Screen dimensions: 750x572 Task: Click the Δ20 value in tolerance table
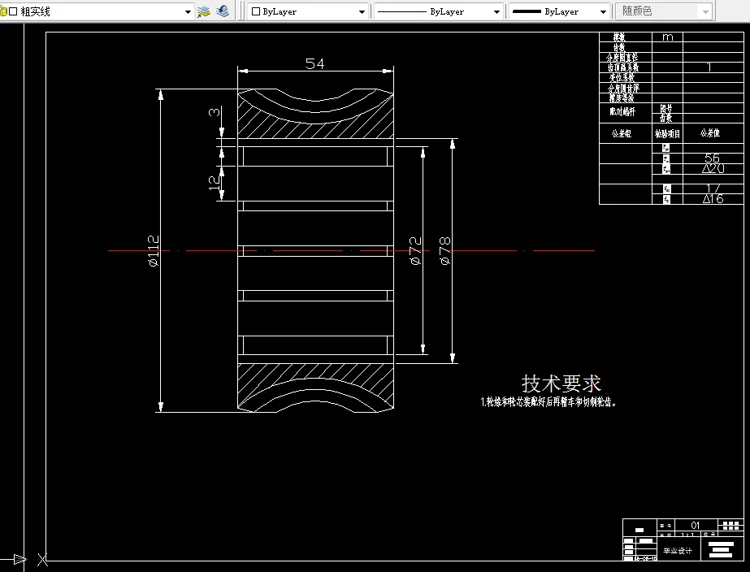713,169
